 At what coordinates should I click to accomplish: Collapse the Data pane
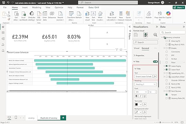coord(184,27)
